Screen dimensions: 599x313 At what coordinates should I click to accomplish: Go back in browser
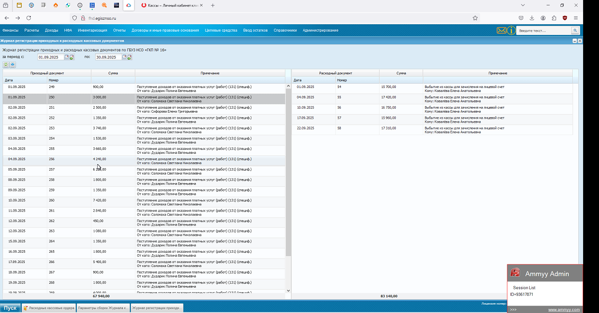click(7, 18)
